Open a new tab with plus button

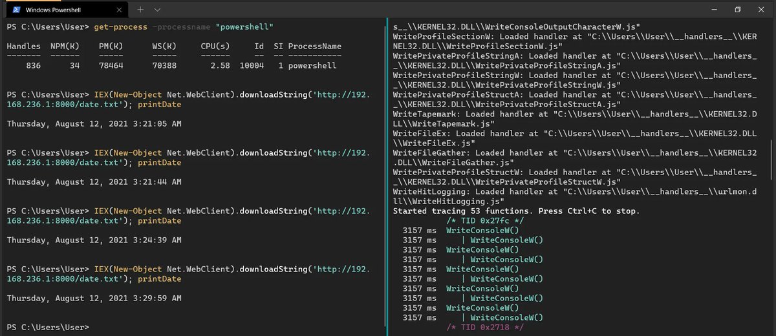click(141, 10)
